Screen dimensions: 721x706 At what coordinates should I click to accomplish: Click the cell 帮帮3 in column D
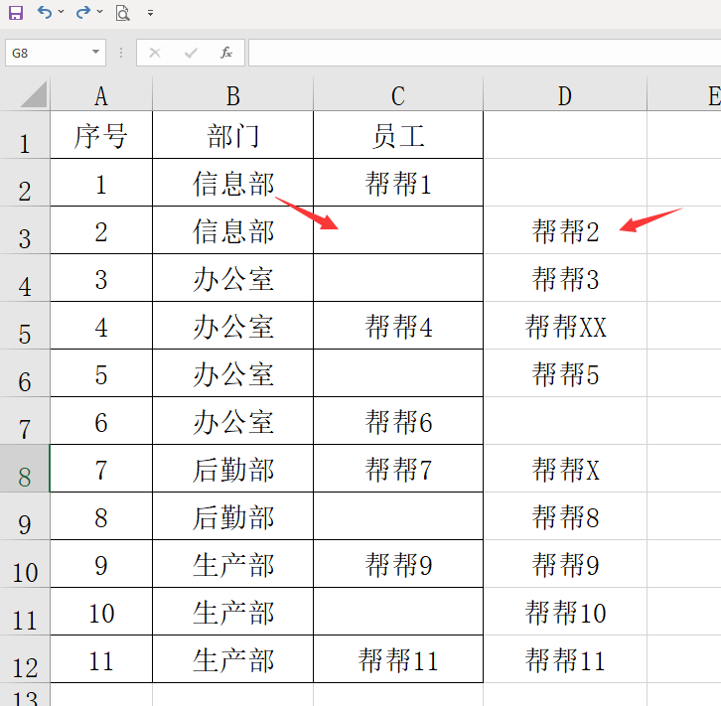coord(565,278)
